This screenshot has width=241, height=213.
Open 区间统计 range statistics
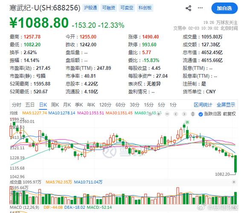(203, 105)
